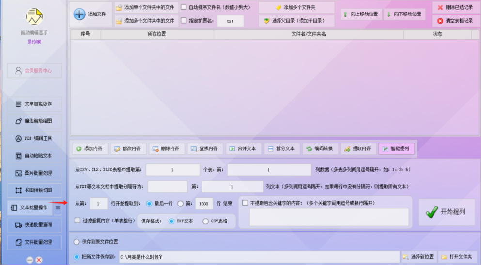
Task: Click green up arrow of 向上移动位置
Action: pyautogui.click(x=345, y=15)
